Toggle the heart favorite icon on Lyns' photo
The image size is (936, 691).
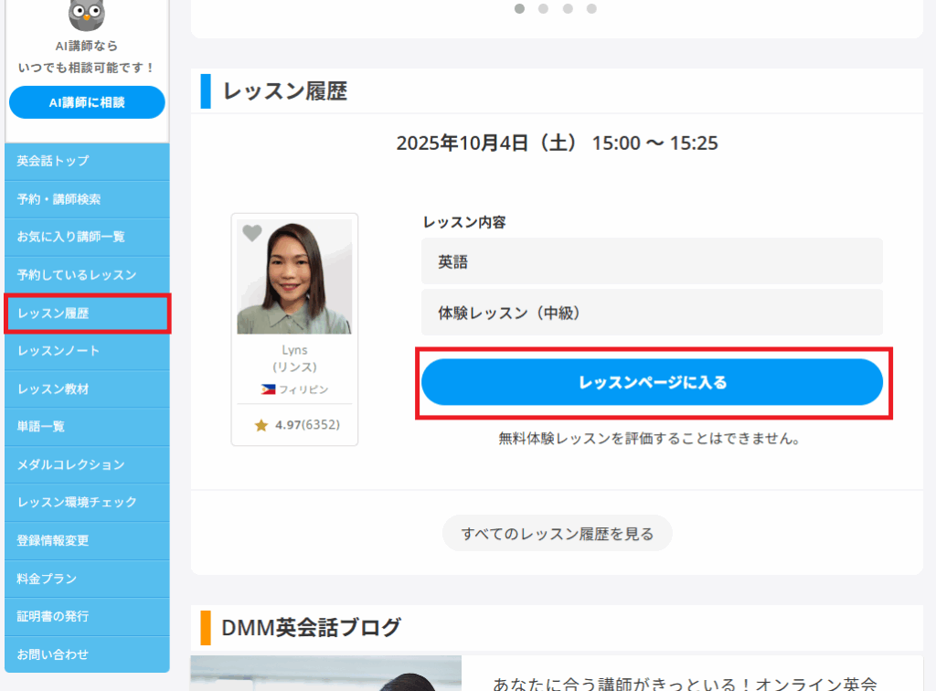(252, 234)
